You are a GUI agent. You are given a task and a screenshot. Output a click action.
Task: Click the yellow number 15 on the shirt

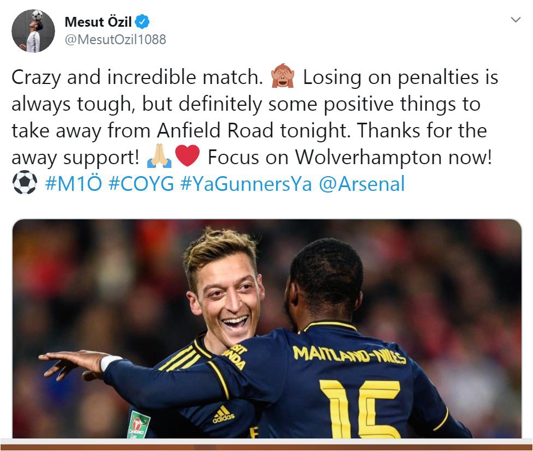(x=361, y=409)
